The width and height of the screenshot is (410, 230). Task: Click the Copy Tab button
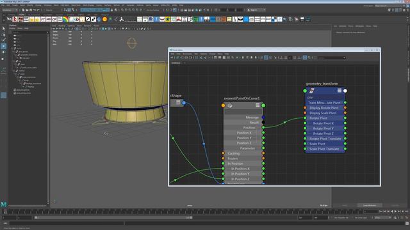[x=395, y=205]
